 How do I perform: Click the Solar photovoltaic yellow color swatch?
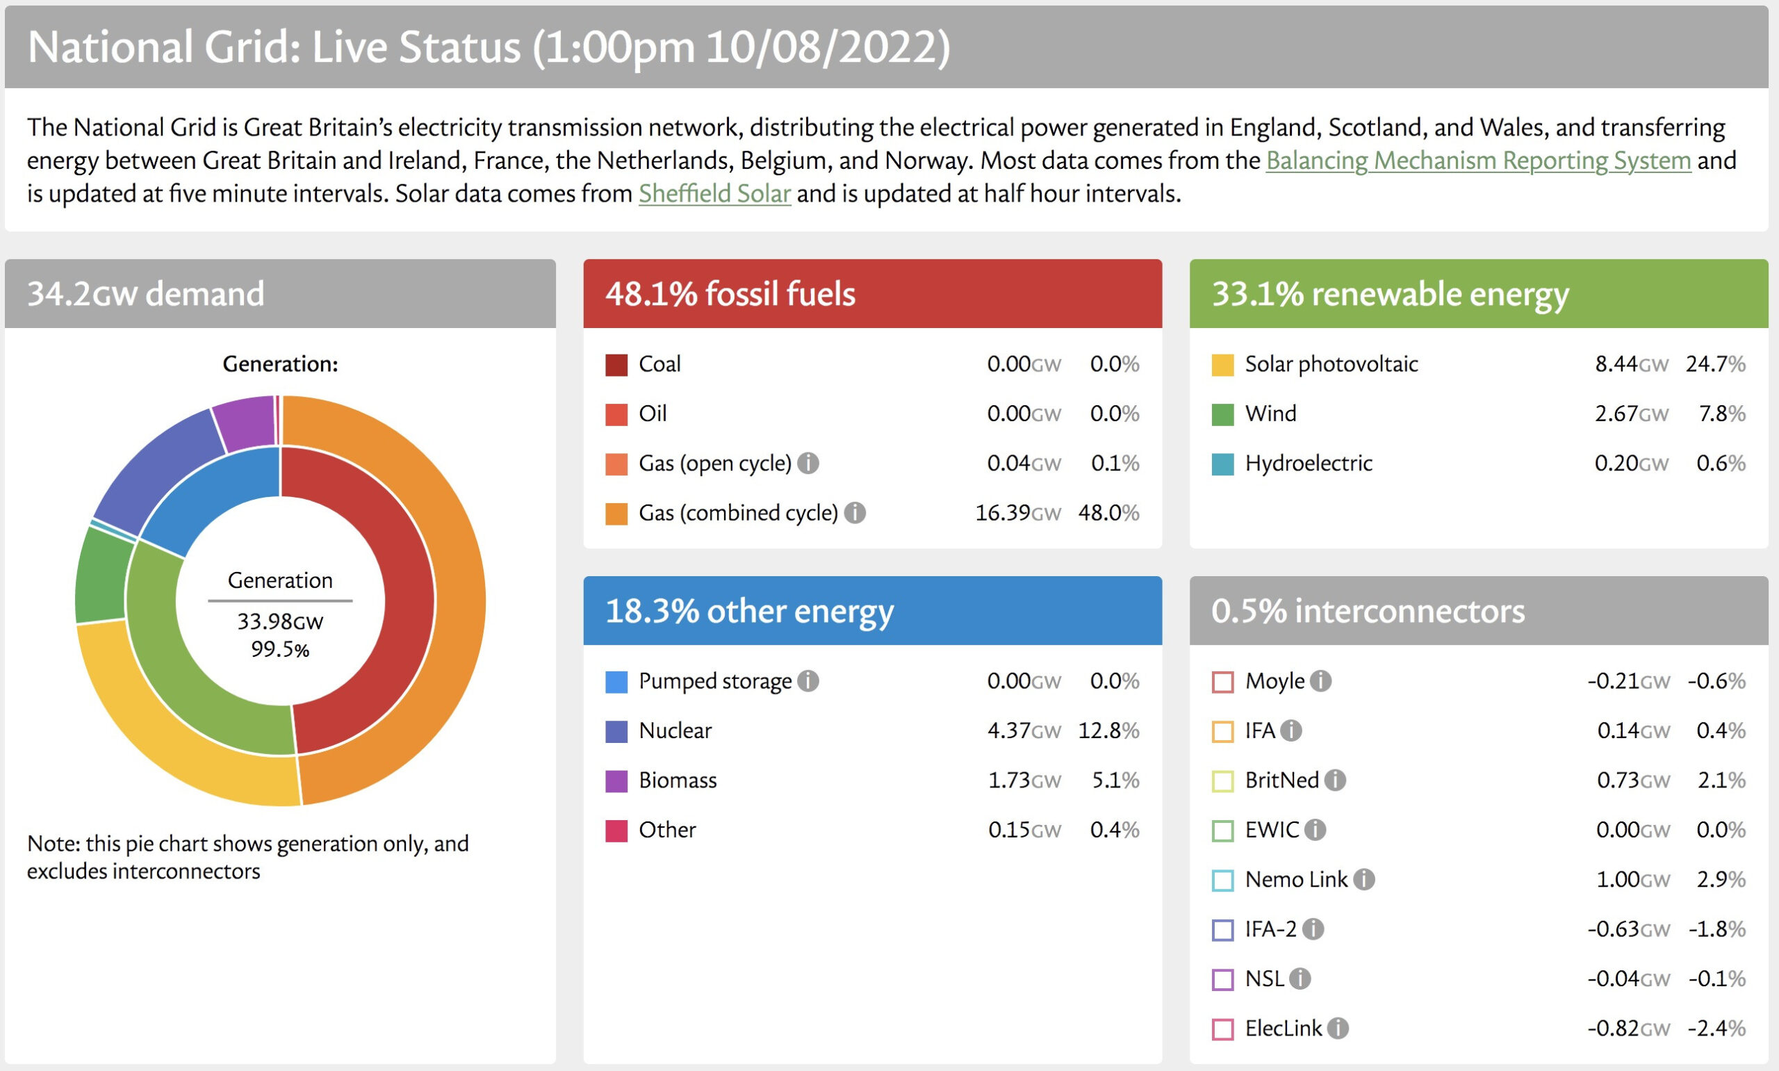coord(1222,364)
